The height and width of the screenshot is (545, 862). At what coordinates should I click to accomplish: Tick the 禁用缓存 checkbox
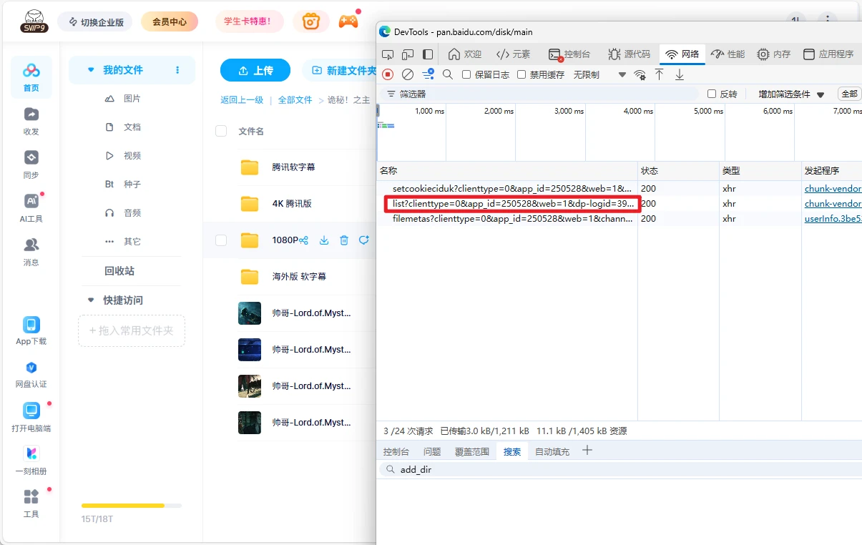coord(521,74)
